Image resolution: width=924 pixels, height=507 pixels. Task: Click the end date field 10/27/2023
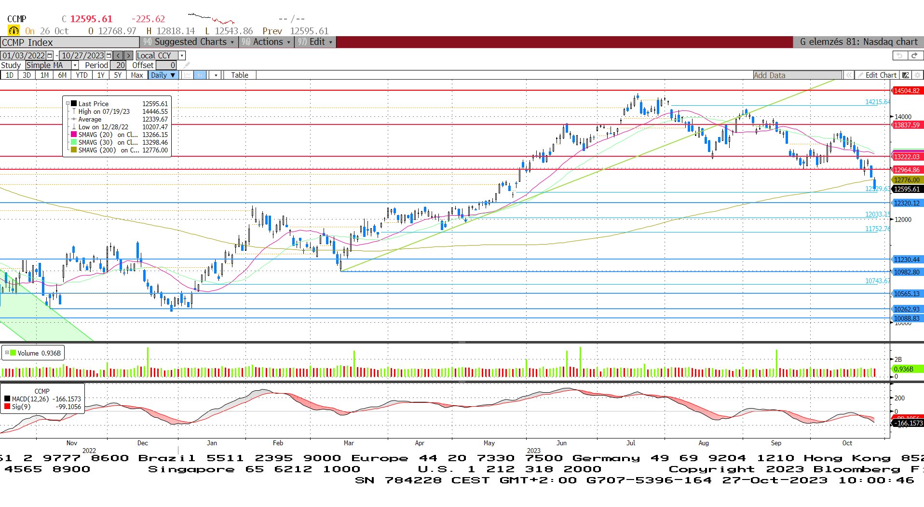[x=83, y=55]
